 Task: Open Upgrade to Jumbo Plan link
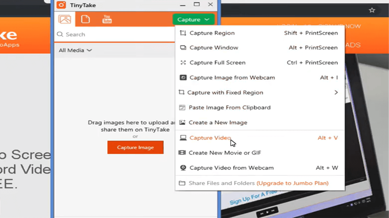click(x=293, y=183)
